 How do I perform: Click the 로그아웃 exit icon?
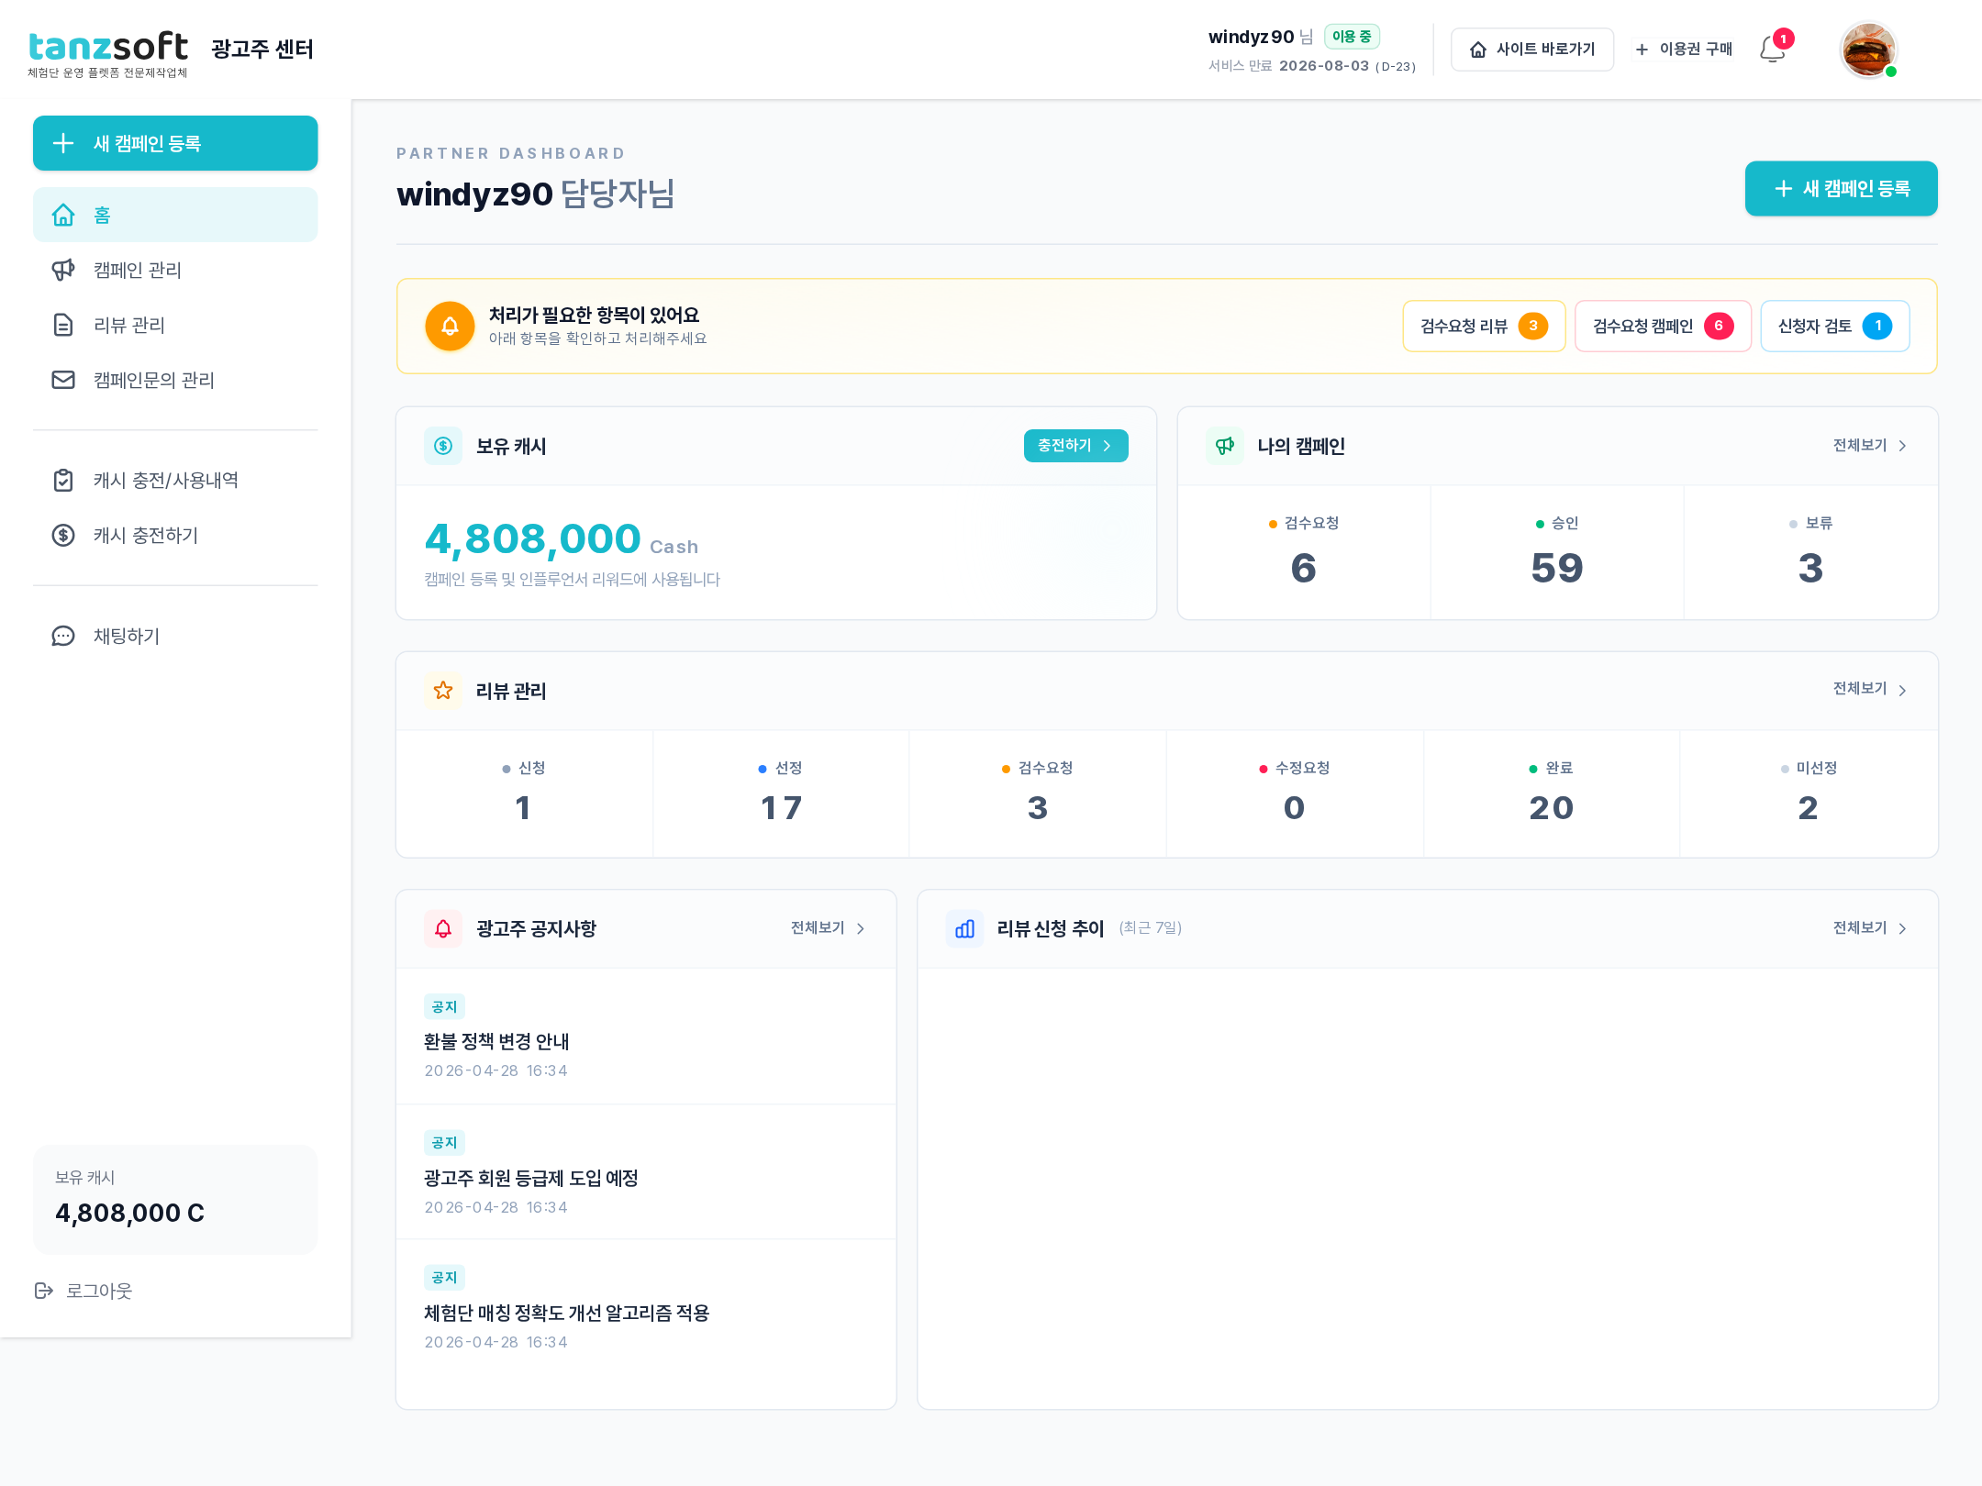point(43,1291)
